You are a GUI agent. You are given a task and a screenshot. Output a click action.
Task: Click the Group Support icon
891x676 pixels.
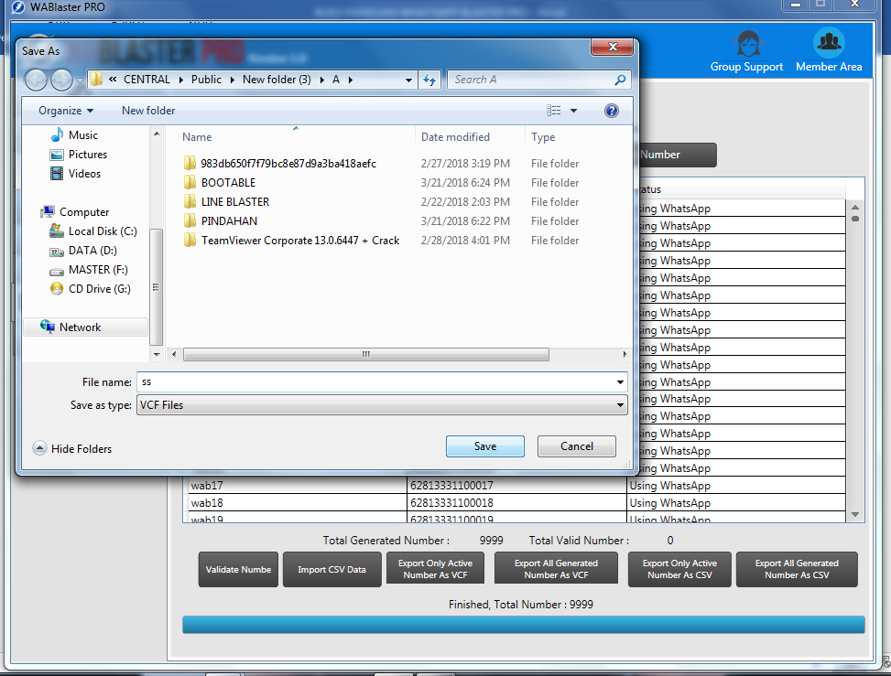(747, 44)
